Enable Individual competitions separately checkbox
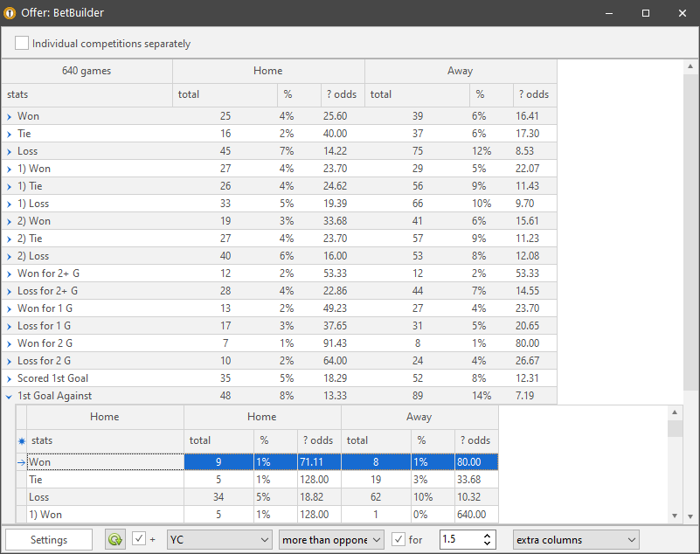The image size is (700, 554). point(22,43)
